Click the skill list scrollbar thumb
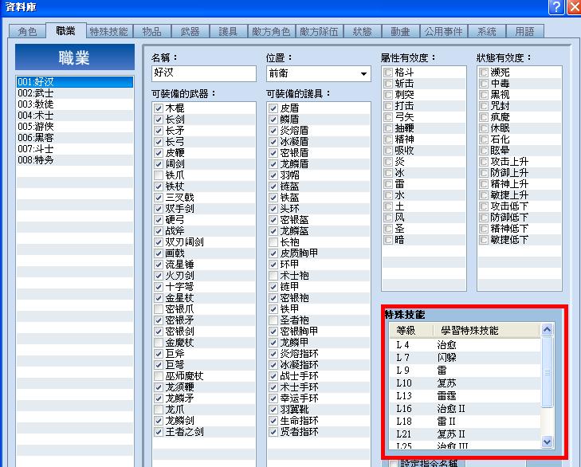Screen dimensions: 581x467 (x=547, y=372)
